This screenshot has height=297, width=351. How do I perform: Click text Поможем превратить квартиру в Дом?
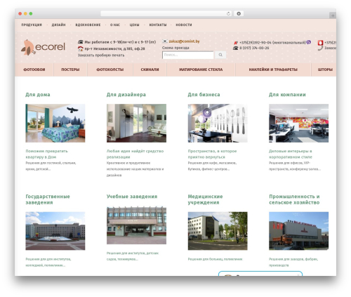pyautogui.click(x=46, y=154)
